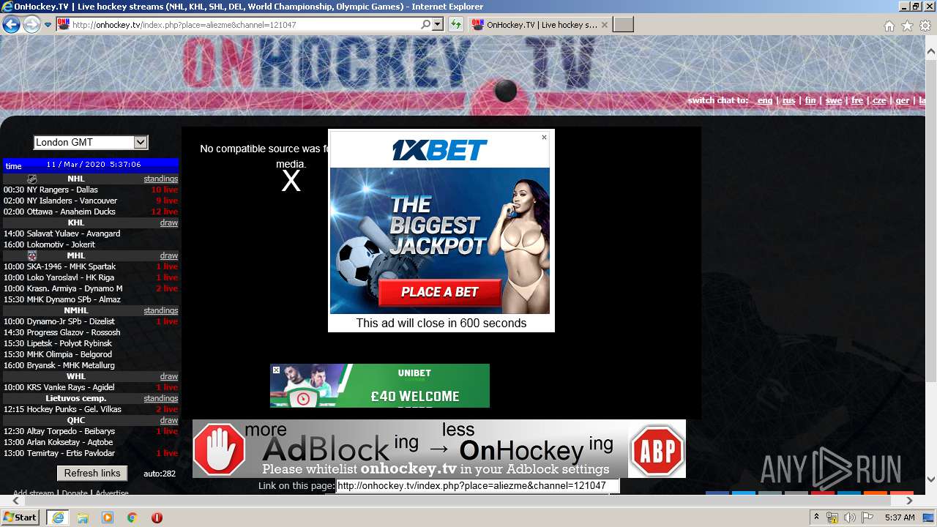Image resolution: width=937 pixels, height=527 pixels.
Task: Switch chat language to fin
Action: [810, 100]
